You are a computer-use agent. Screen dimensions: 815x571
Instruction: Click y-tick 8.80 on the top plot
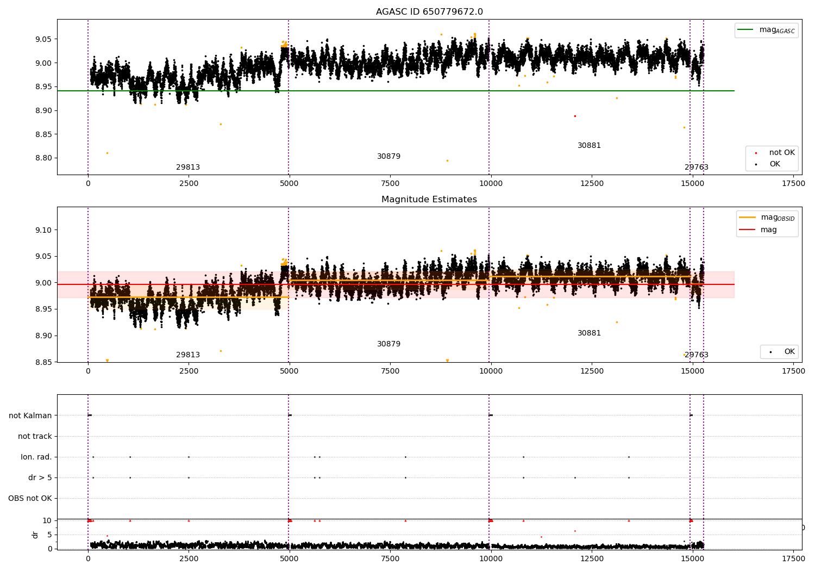pos(43,158)
